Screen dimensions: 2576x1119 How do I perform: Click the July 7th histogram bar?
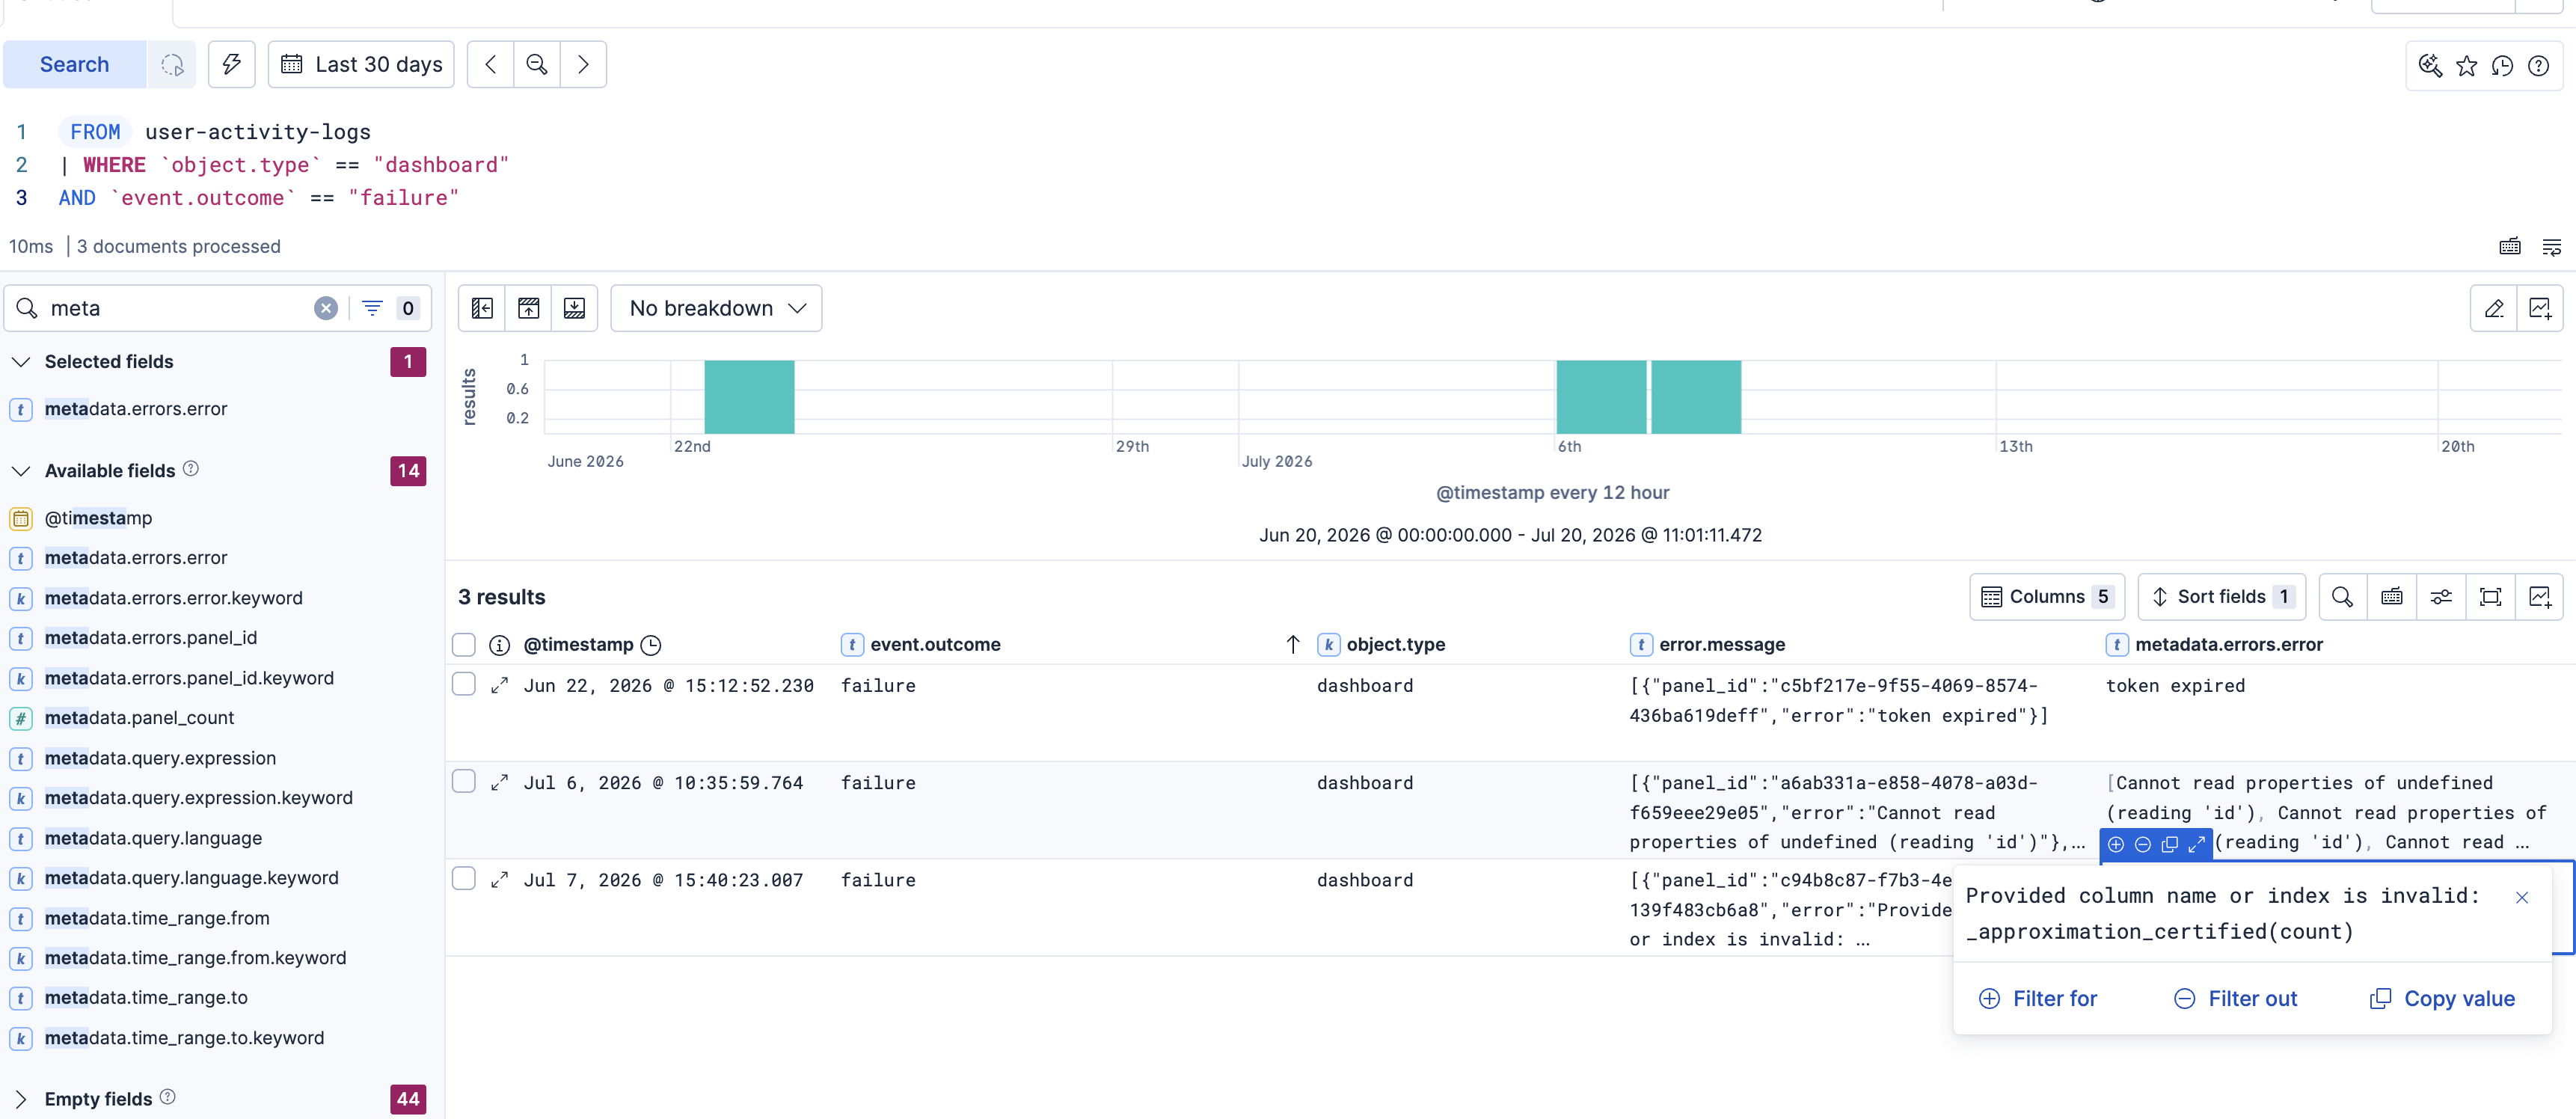pyautogui.click(x=1696, y=397)
